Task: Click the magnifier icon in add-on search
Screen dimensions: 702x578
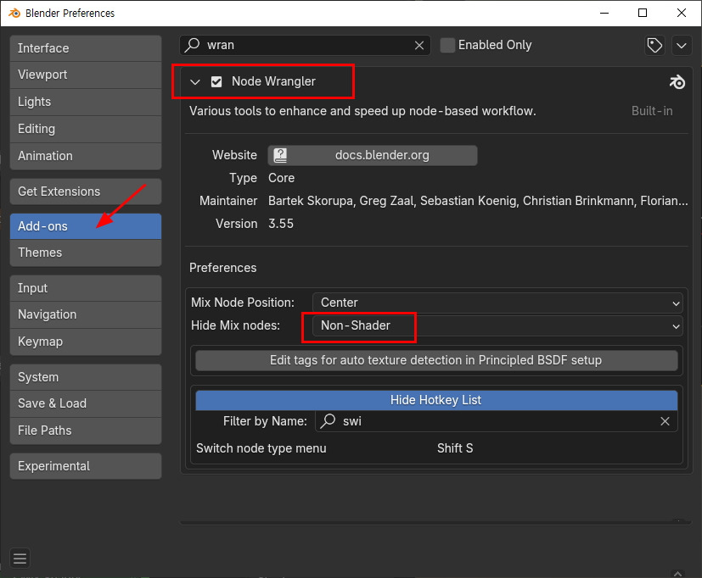Action: click(193, 45)
